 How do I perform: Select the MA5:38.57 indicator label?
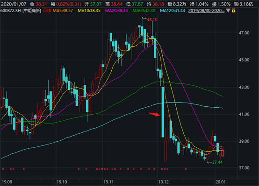pos(63,11)
